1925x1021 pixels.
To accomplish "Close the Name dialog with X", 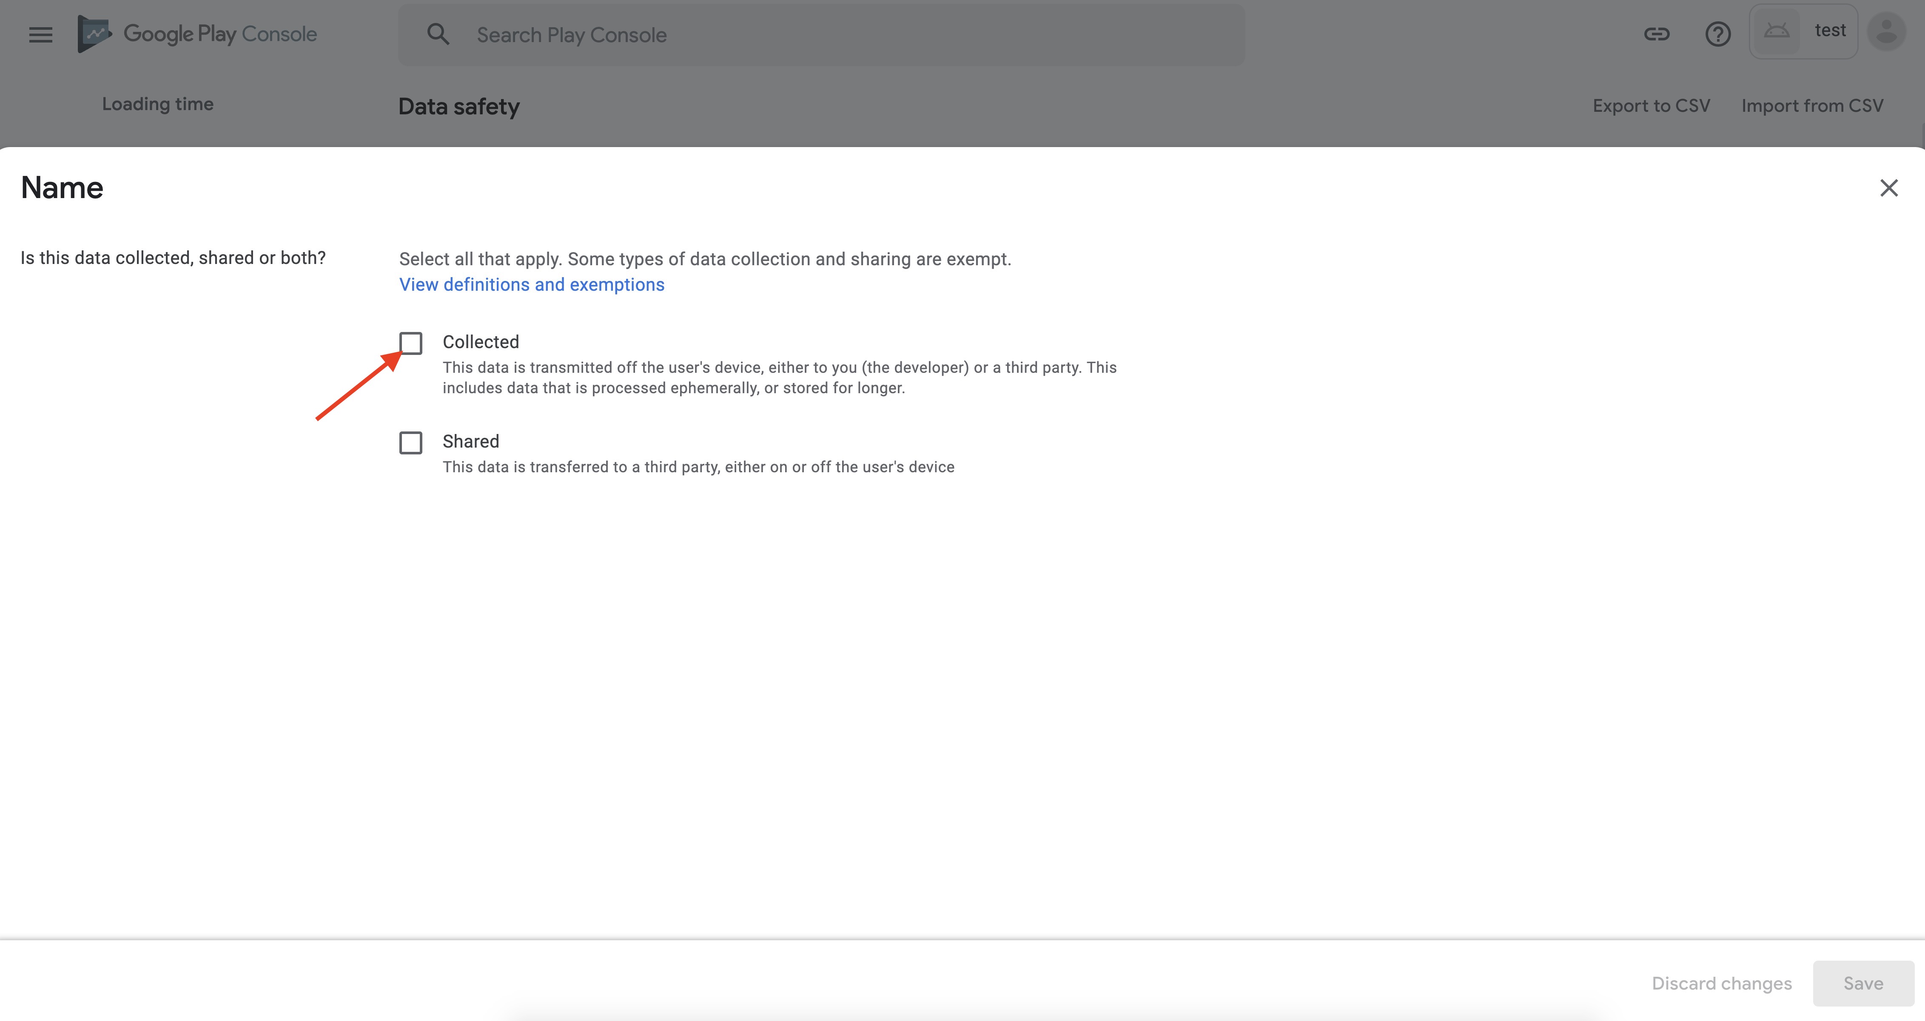I will 1888,188.
